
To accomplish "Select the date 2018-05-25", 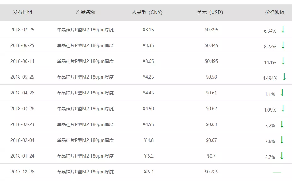I will (x=22, y=77).
